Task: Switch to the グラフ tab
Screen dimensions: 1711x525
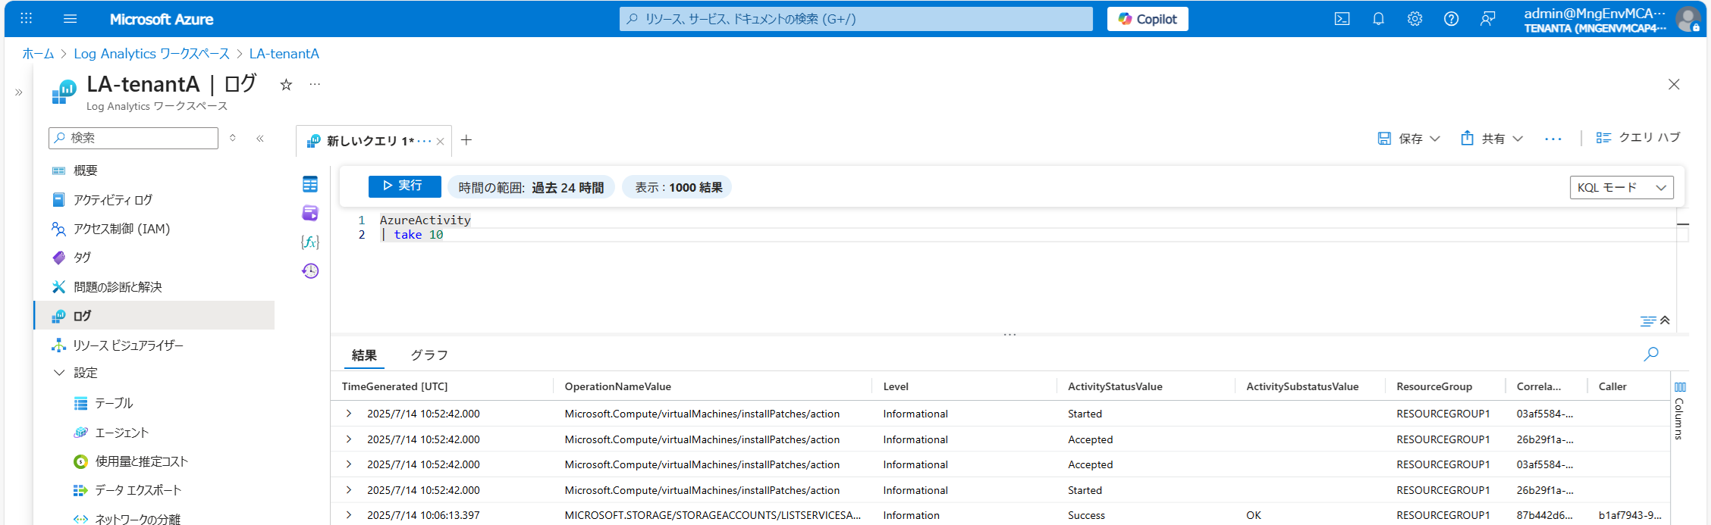Action: [x=429, y=355]
